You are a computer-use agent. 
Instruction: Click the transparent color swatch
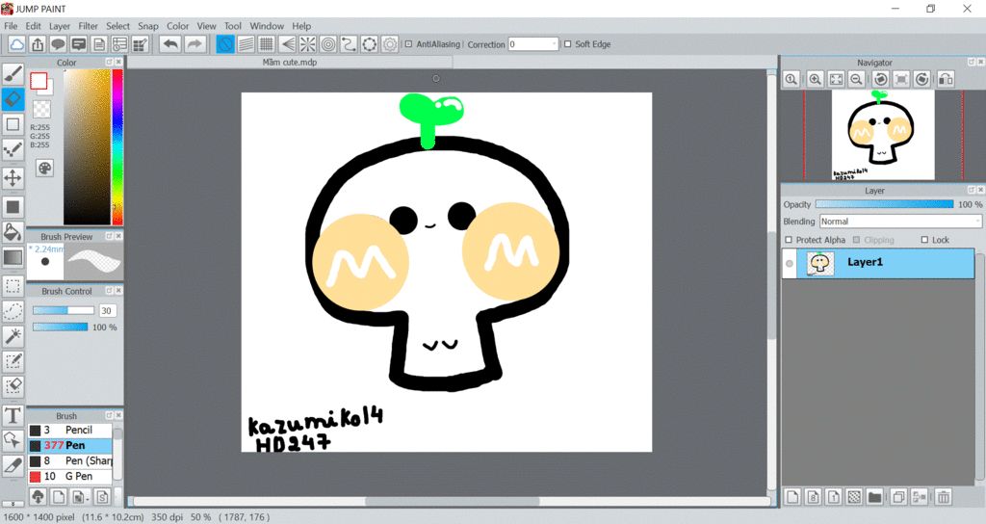coord(42,109)
